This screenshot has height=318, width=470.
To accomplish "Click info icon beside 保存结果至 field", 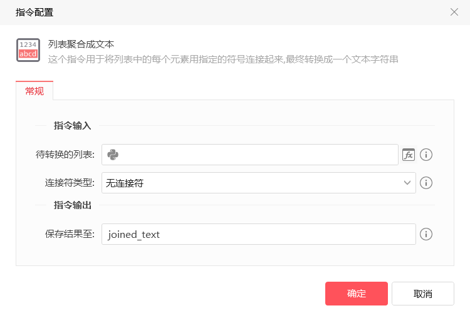I will [426, 234].
